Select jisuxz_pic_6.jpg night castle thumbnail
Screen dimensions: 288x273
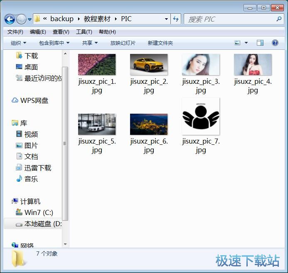coord(149,124)
